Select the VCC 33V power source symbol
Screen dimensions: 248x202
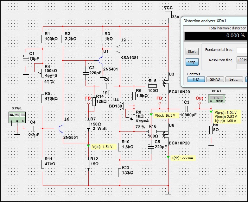point(168,15)
